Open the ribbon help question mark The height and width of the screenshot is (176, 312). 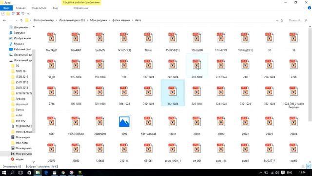point(310,8)
